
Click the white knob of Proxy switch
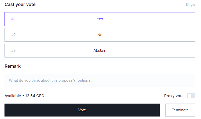tap(190, 96)
